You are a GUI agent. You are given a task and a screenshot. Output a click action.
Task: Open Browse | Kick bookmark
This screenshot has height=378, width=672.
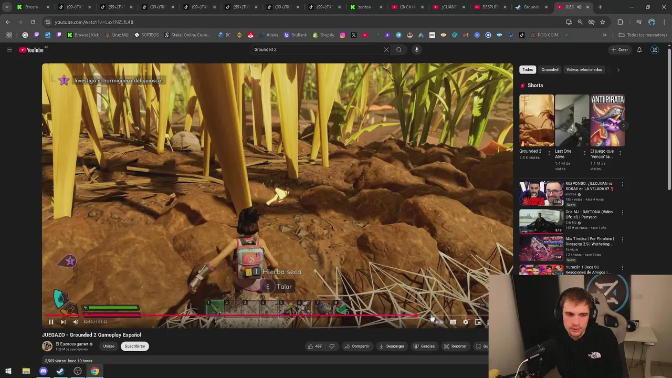pyautogui.click(x=83, y=35)
